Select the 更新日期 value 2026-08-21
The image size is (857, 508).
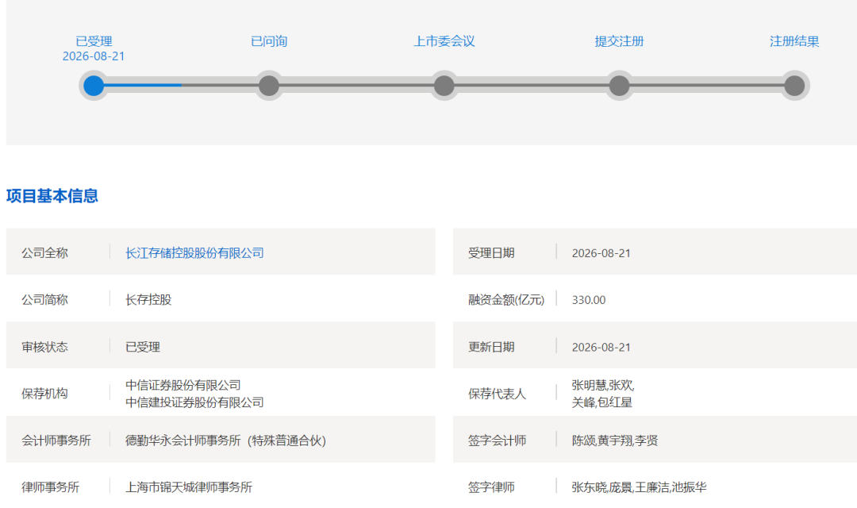[601, 347]
